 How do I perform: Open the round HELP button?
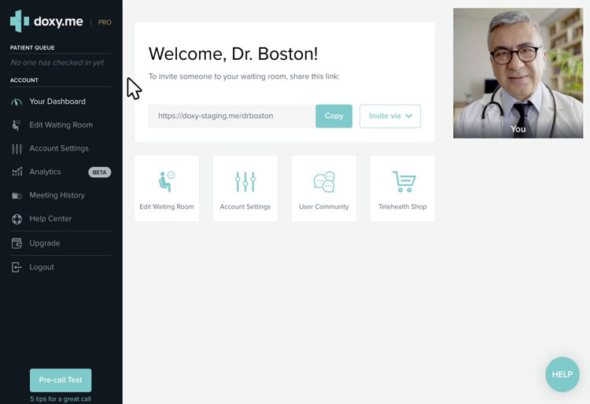pos(562,374)
